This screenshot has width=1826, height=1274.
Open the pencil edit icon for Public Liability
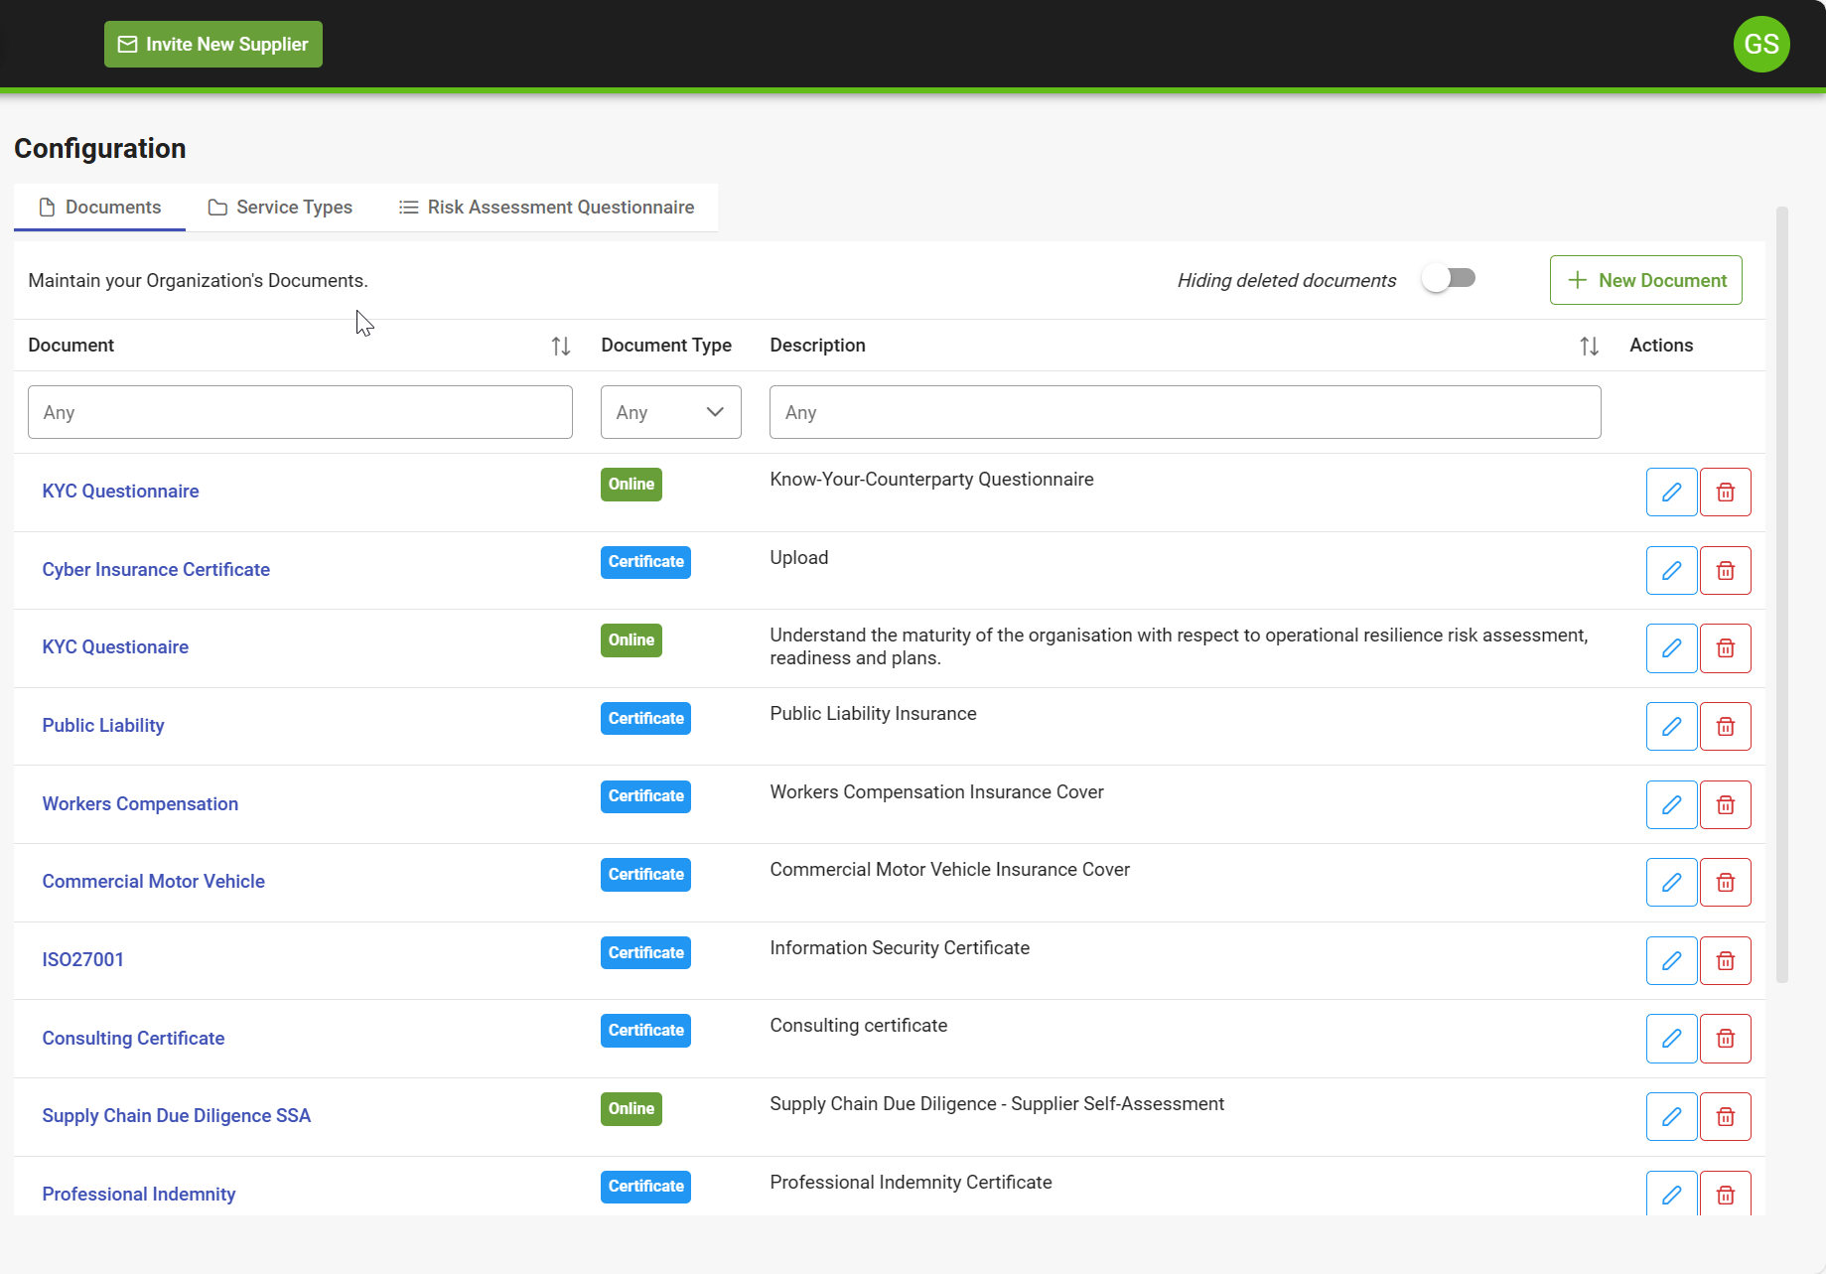tap(1671, 726)
